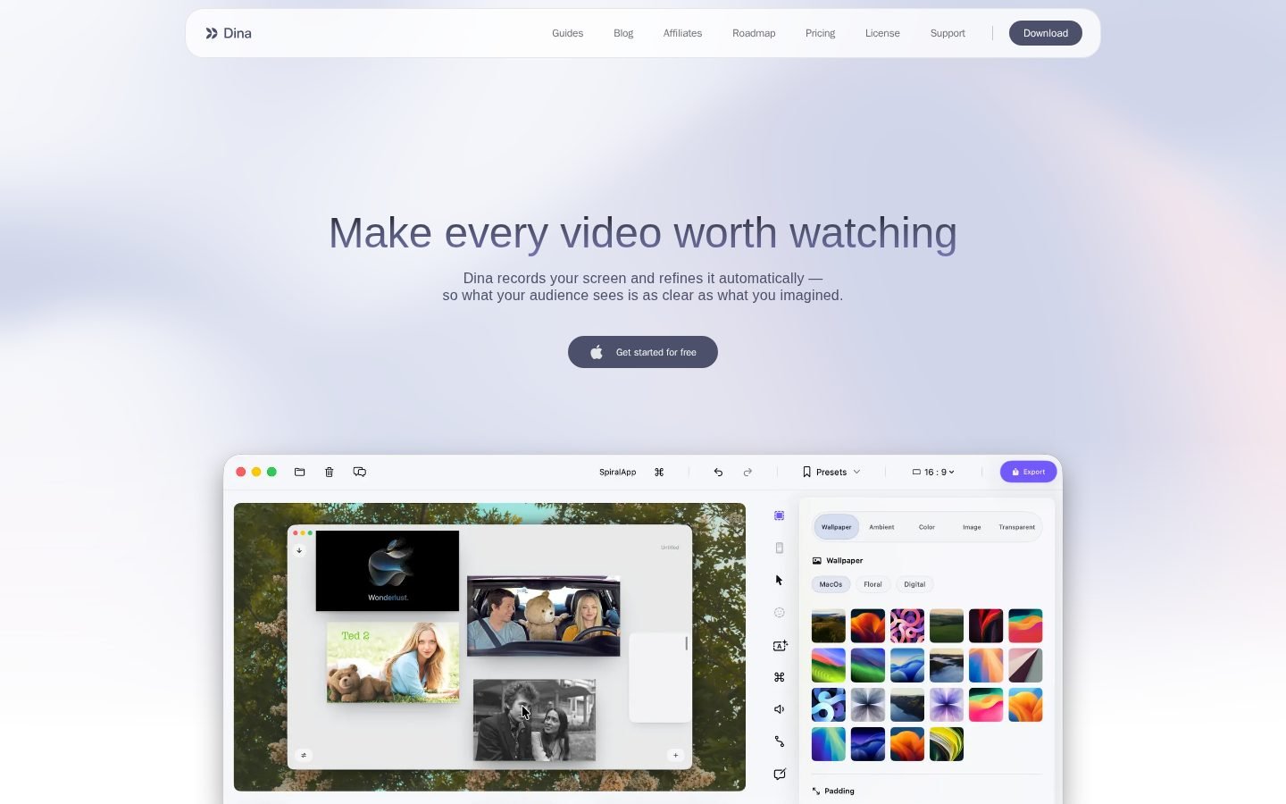Pick the yellow-green swirl wallpaper thumbnail

pos(947,744)
